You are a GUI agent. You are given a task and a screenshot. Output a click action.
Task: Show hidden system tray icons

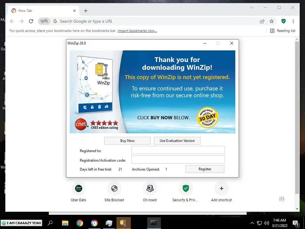(252, 223)
